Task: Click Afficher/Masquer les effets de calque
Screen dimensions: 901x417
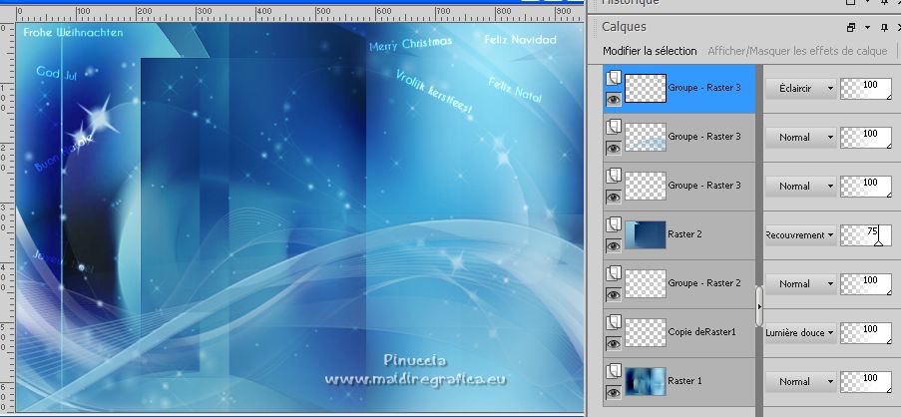Action: point(797,51)
